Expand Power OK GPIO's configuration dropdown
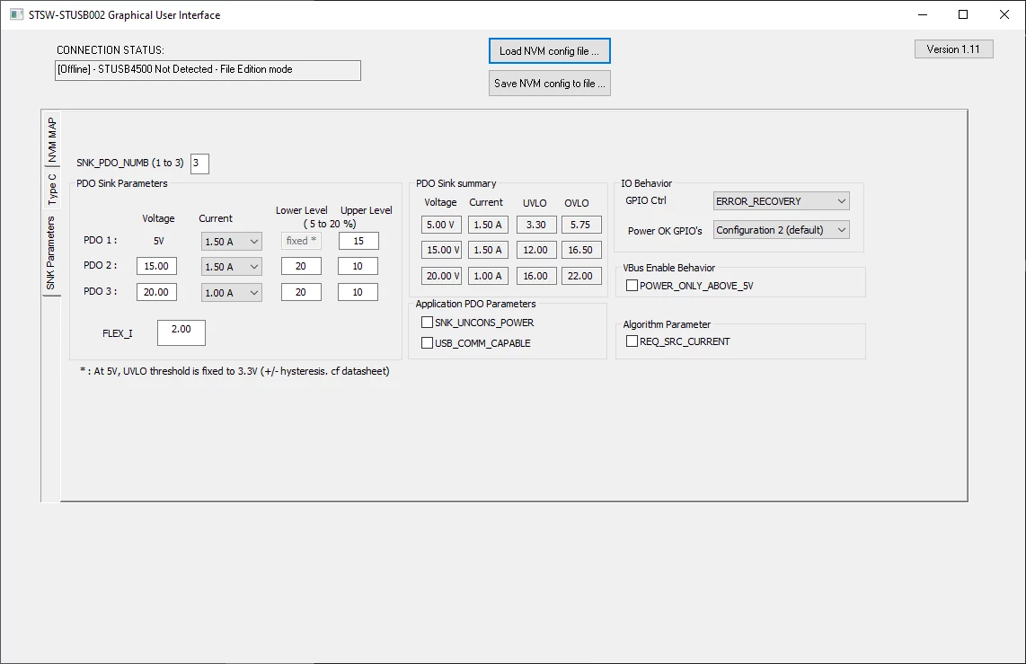 781,230
